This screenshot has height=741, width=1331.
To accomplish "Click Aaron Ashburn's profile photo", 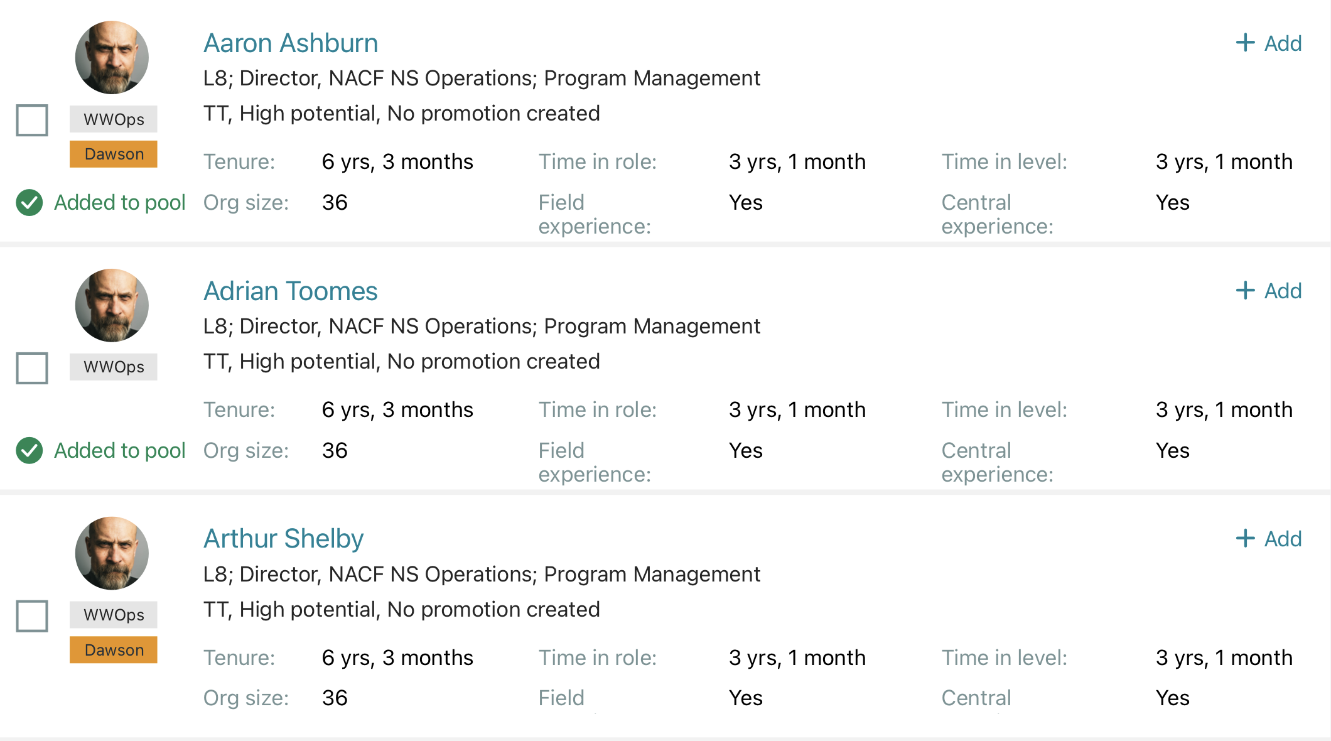I will click(112, 58).
